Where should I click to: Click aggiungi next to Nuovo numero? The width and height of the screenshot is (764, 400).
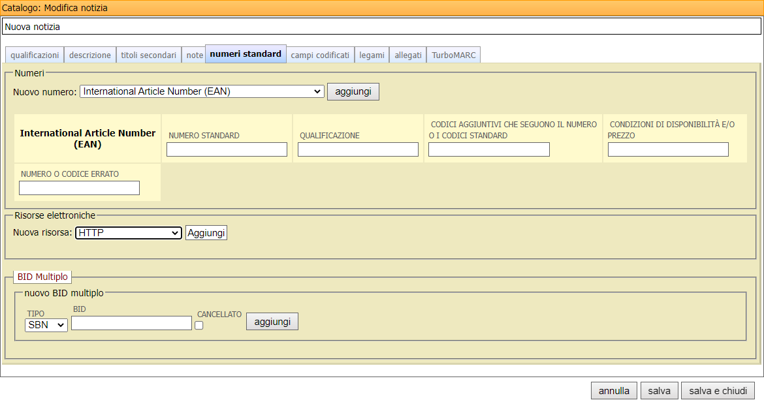pos(353,91)
